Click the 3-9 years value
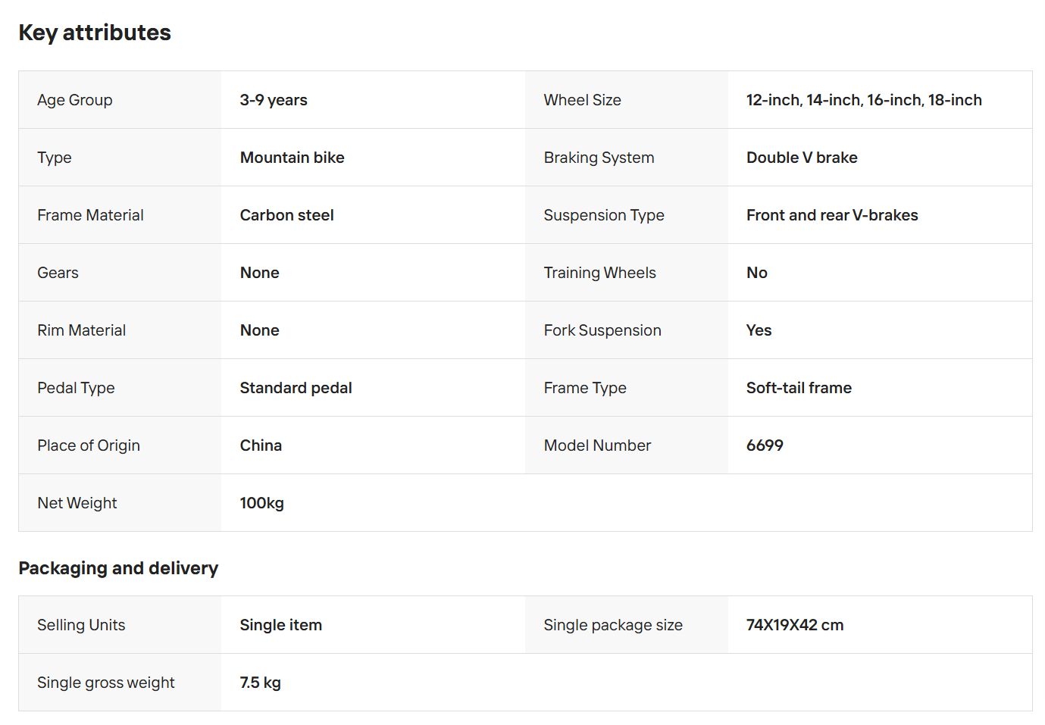The image size is (1045, 725). pos(274,100)
